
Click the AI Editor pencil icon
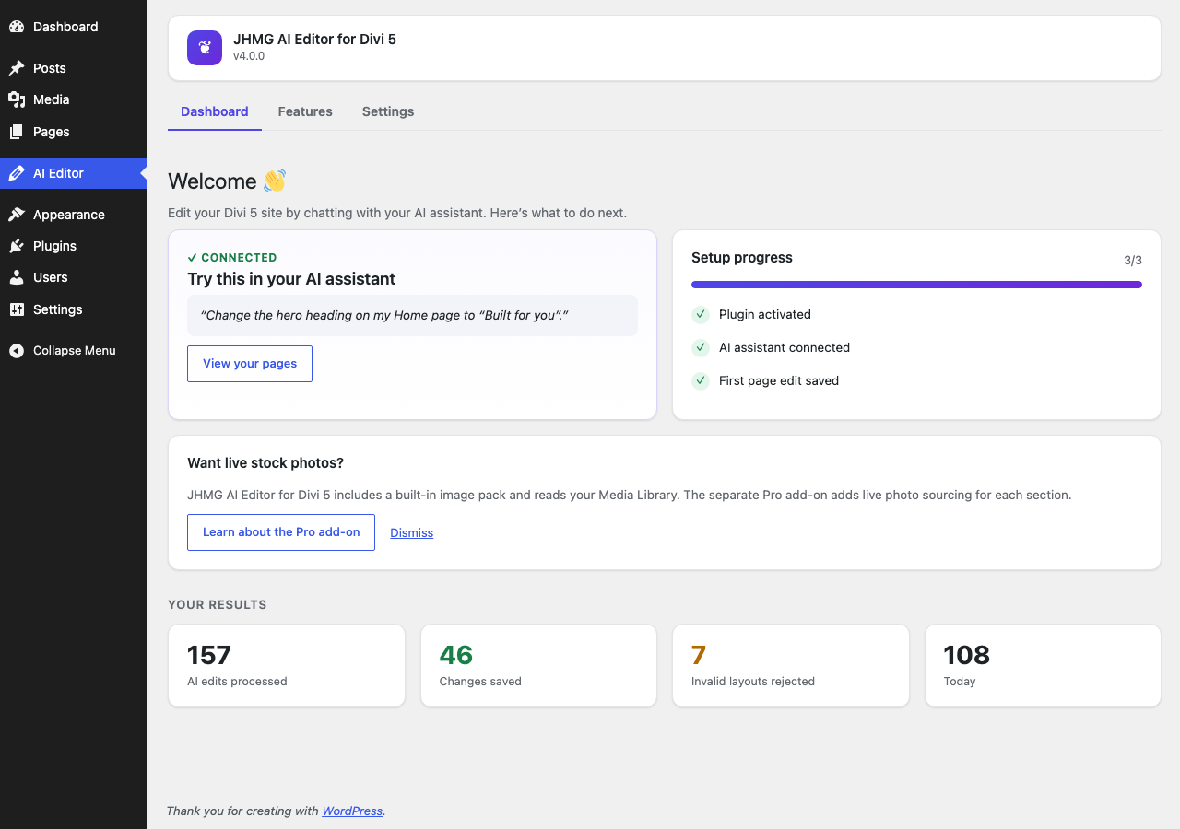[17, 173]
